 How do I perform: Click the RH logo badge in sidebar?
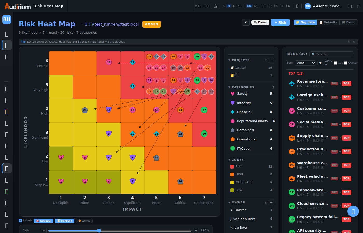pyautogui.click(x=7, y=19)
